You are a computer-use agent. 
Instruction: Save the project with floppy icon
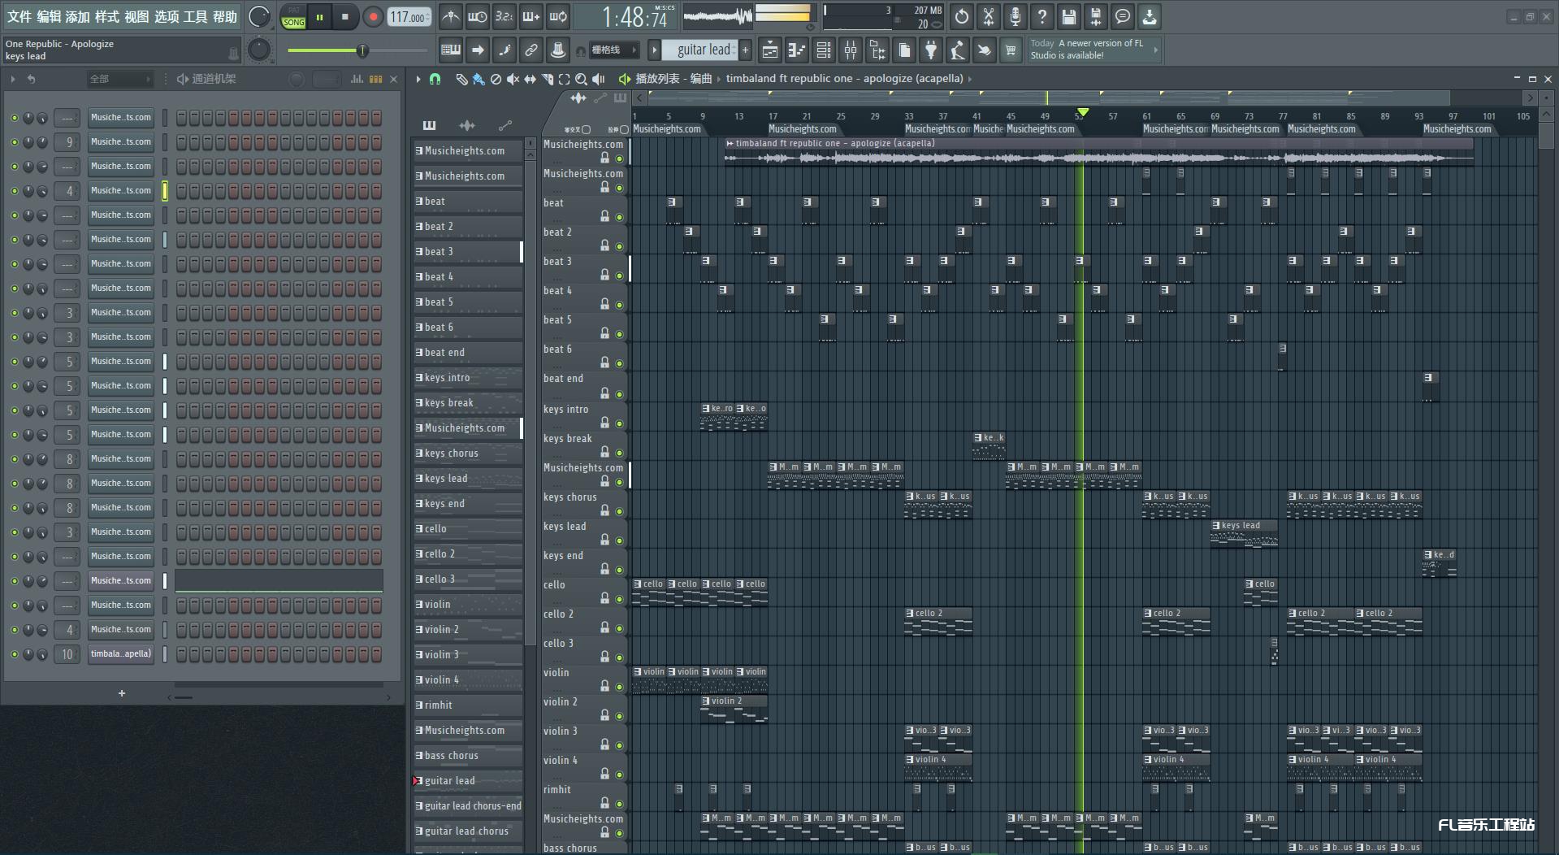coord(1068,16)
